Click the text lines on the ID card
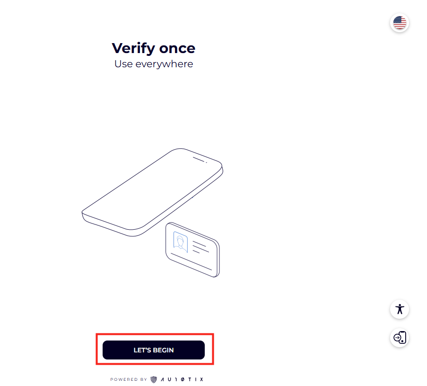The height and width of the screenshot is (386, 427). click(200, 247)
